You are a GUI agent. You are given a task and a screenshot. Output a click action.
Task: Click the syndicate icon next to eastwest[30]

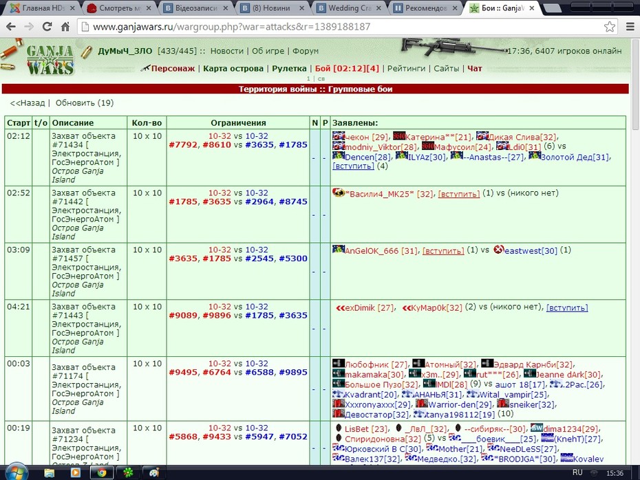click(498, 250)
